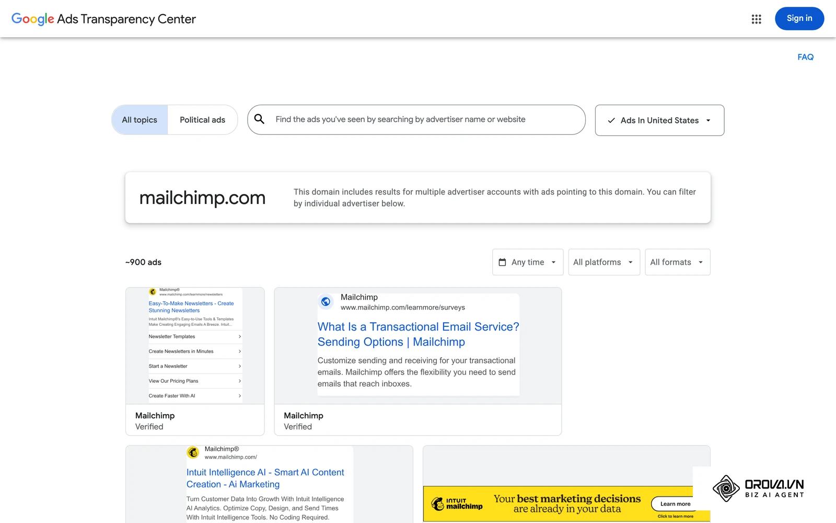Click the 'Start a Newsletter' row
Image resolution: width=836 pixels, height=523 pixels.
(195, 366)
